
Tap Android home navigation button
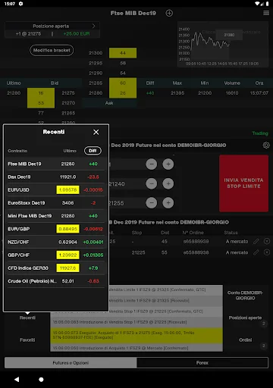click(41, 380)
